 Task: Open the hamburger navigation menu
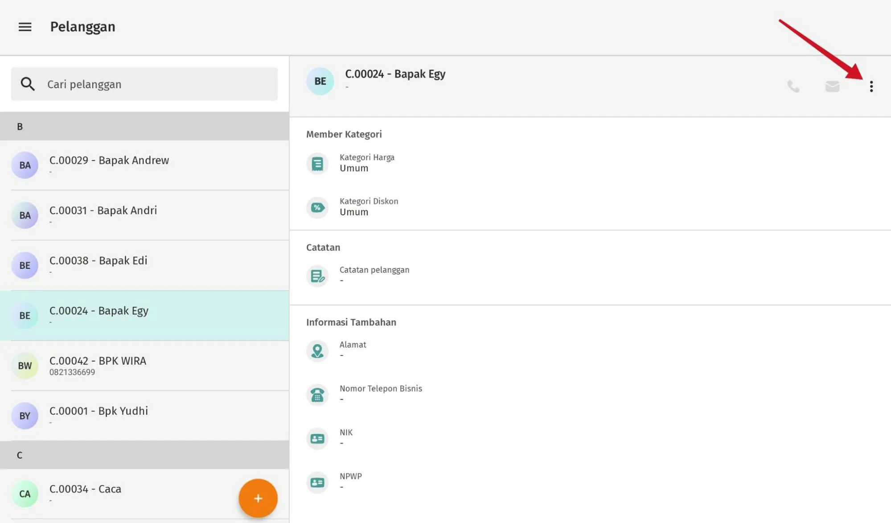coord(25,27)
